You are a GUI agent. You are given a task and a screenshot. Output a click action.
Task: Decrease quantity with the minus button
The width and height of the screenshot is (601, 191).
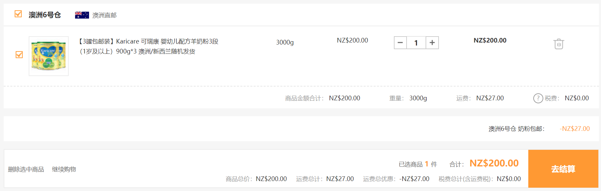pos(400,43)
